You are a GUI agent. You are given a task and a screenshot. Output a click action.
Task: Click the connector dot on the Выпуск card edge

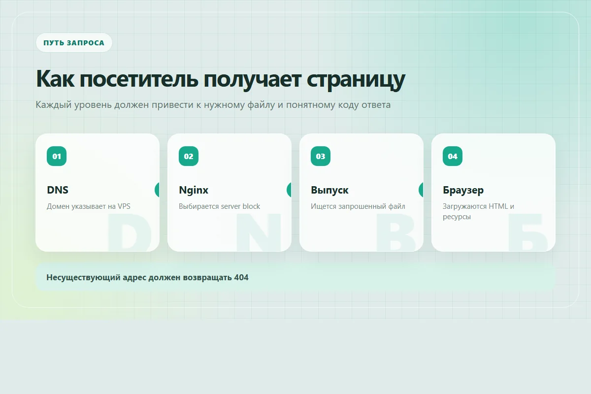tap(421, 190)
